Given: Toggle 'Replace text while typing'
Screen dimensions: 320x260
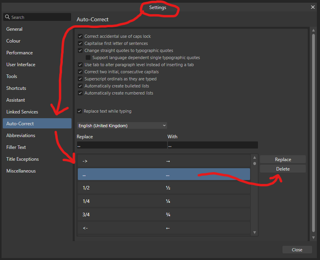Looking at the screenshot, I should click(79, 111).
